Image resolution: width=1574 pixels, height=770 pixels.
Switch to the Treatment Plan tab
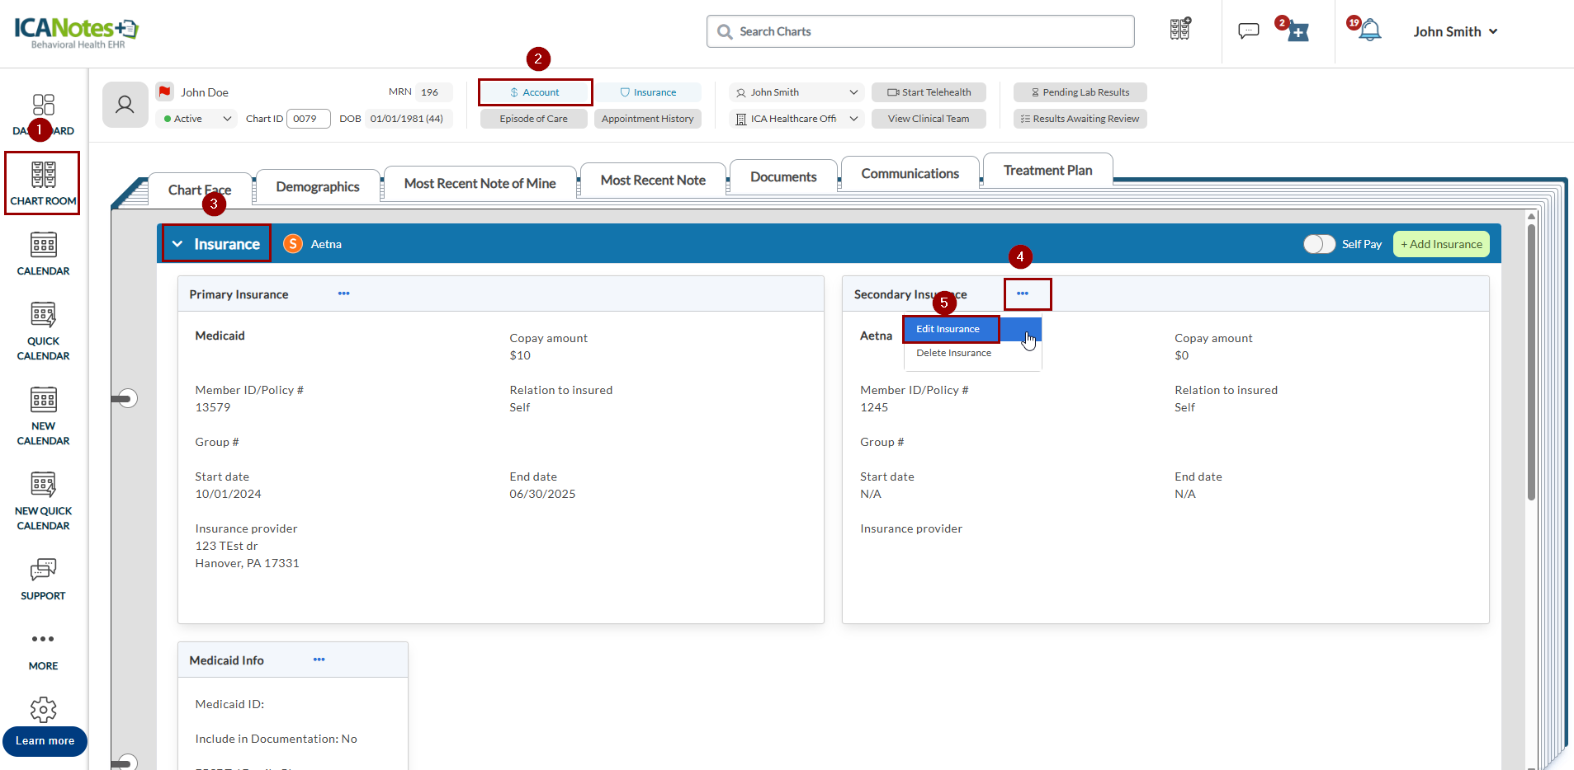click(1047, 171)
